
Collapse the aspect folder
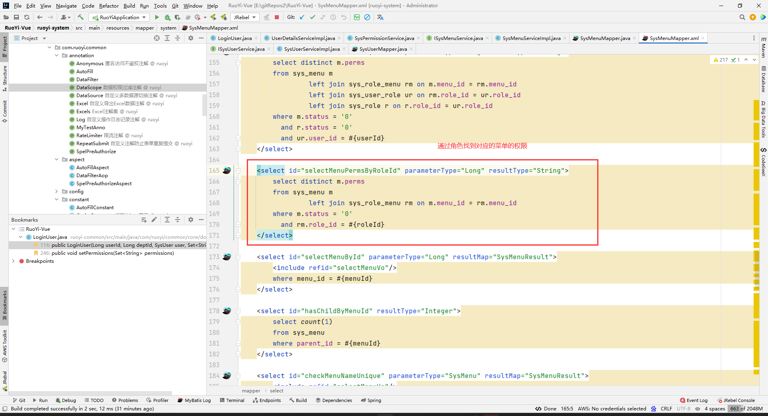pyautogui.click(x=57, y=159)
